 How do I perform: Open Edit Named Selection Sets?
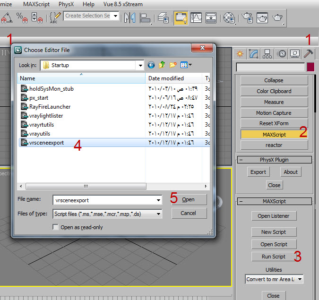tap(55, 17)
